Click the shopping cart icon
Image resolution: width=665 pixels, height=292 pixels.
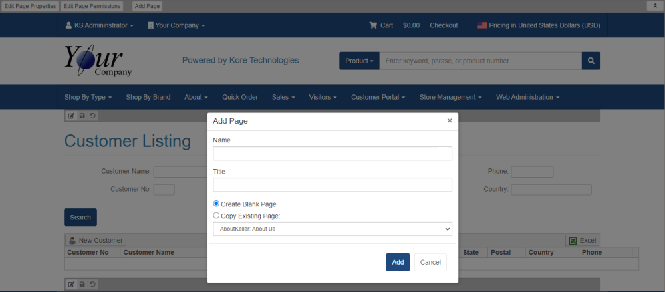(x=374, y=25)
